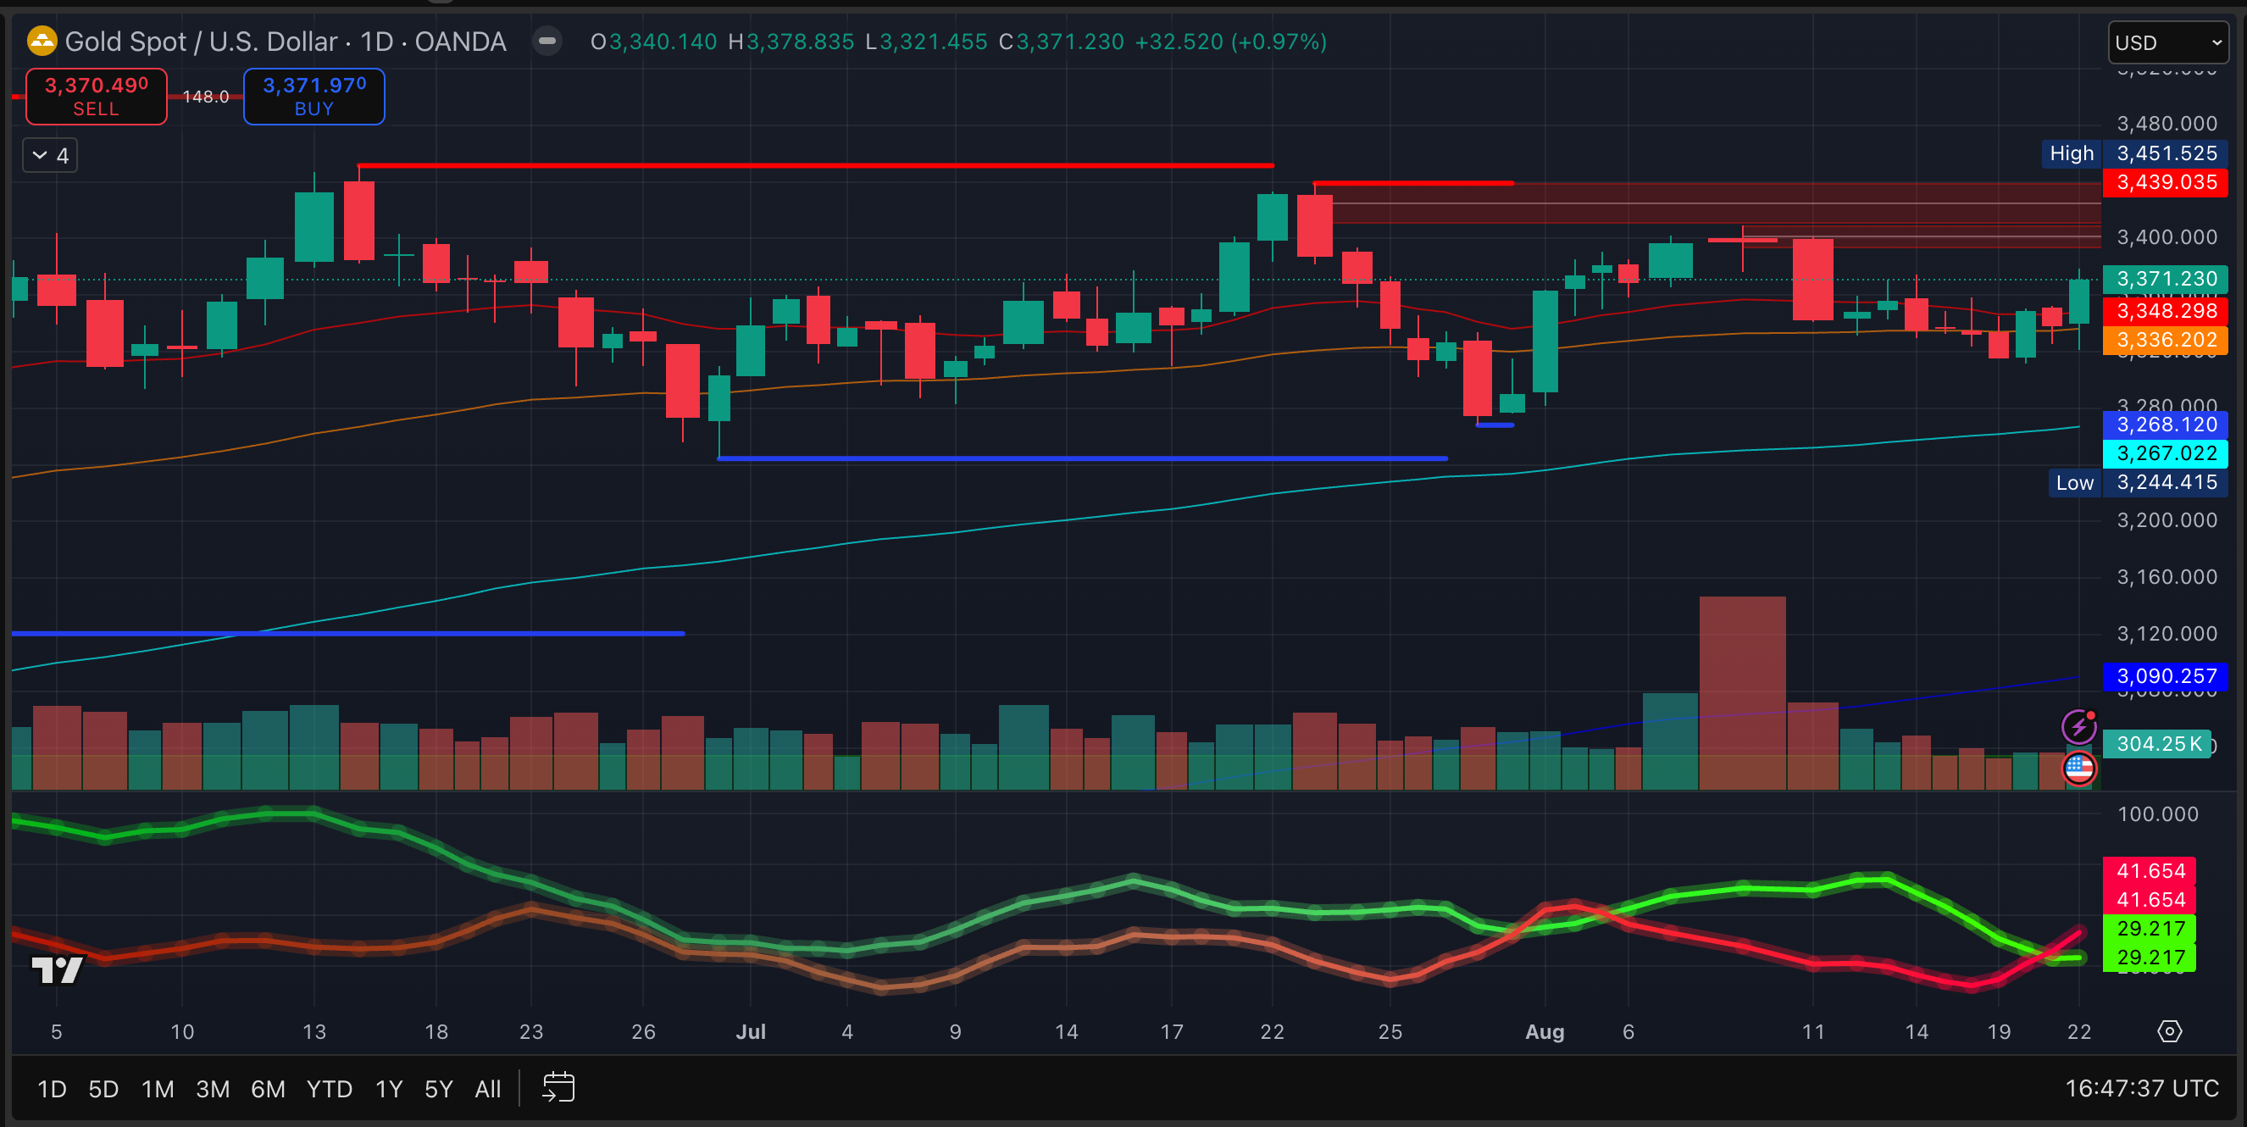2247x1127 pixels.
Task: Click the 304.25K volume label
Action: [2157, 744]
